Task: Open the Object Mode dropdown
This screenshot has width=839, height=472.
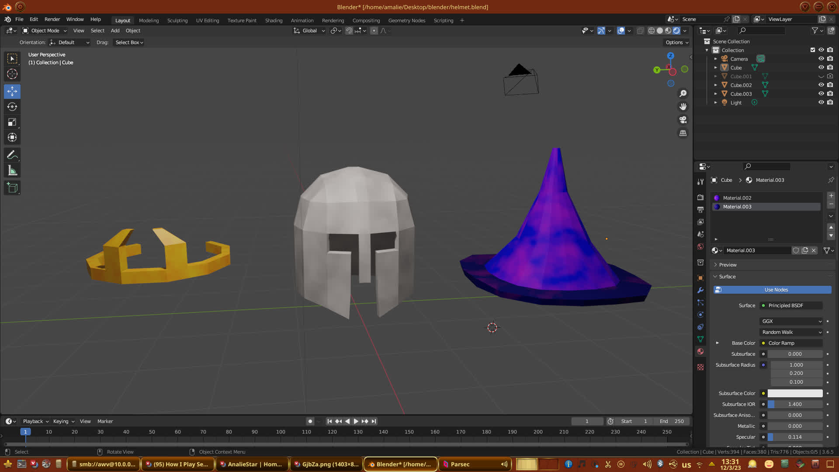Action: click(x=45, y=31)
